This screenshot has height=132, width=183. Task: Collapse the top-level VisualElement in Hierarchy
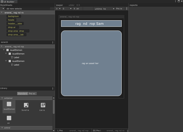[4, 50]
